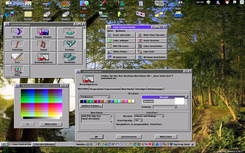Launch the Writer desktop icon

(178, 16)
